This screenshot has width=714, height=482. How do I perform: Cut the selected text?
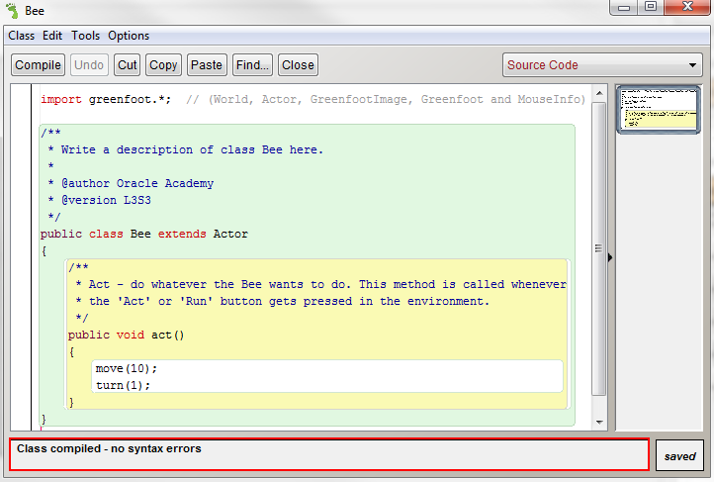click(x=127, y=65)
